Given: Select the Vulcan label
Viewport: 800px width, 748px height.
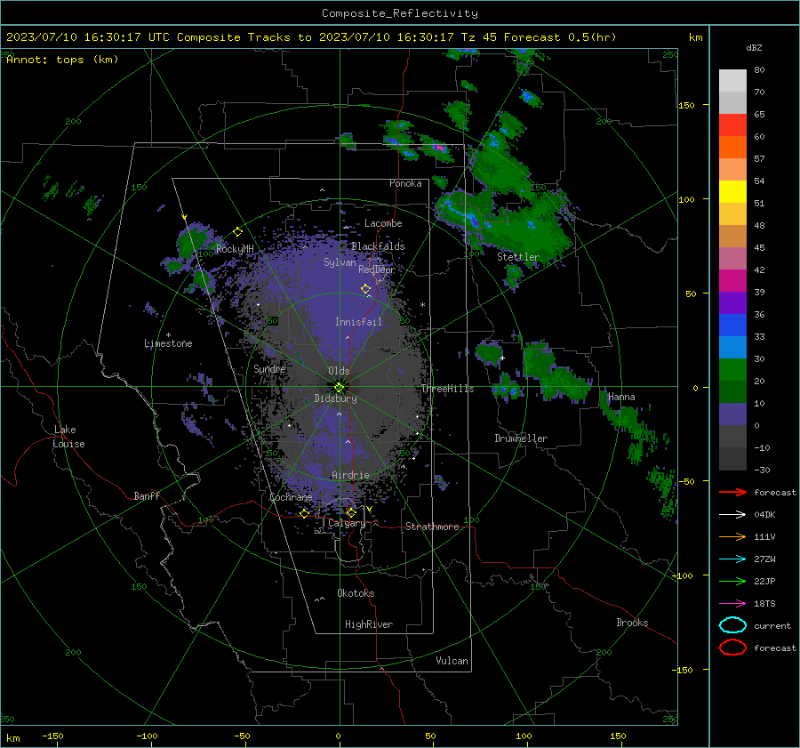Looking at the screenshot, I should [452, 661].
